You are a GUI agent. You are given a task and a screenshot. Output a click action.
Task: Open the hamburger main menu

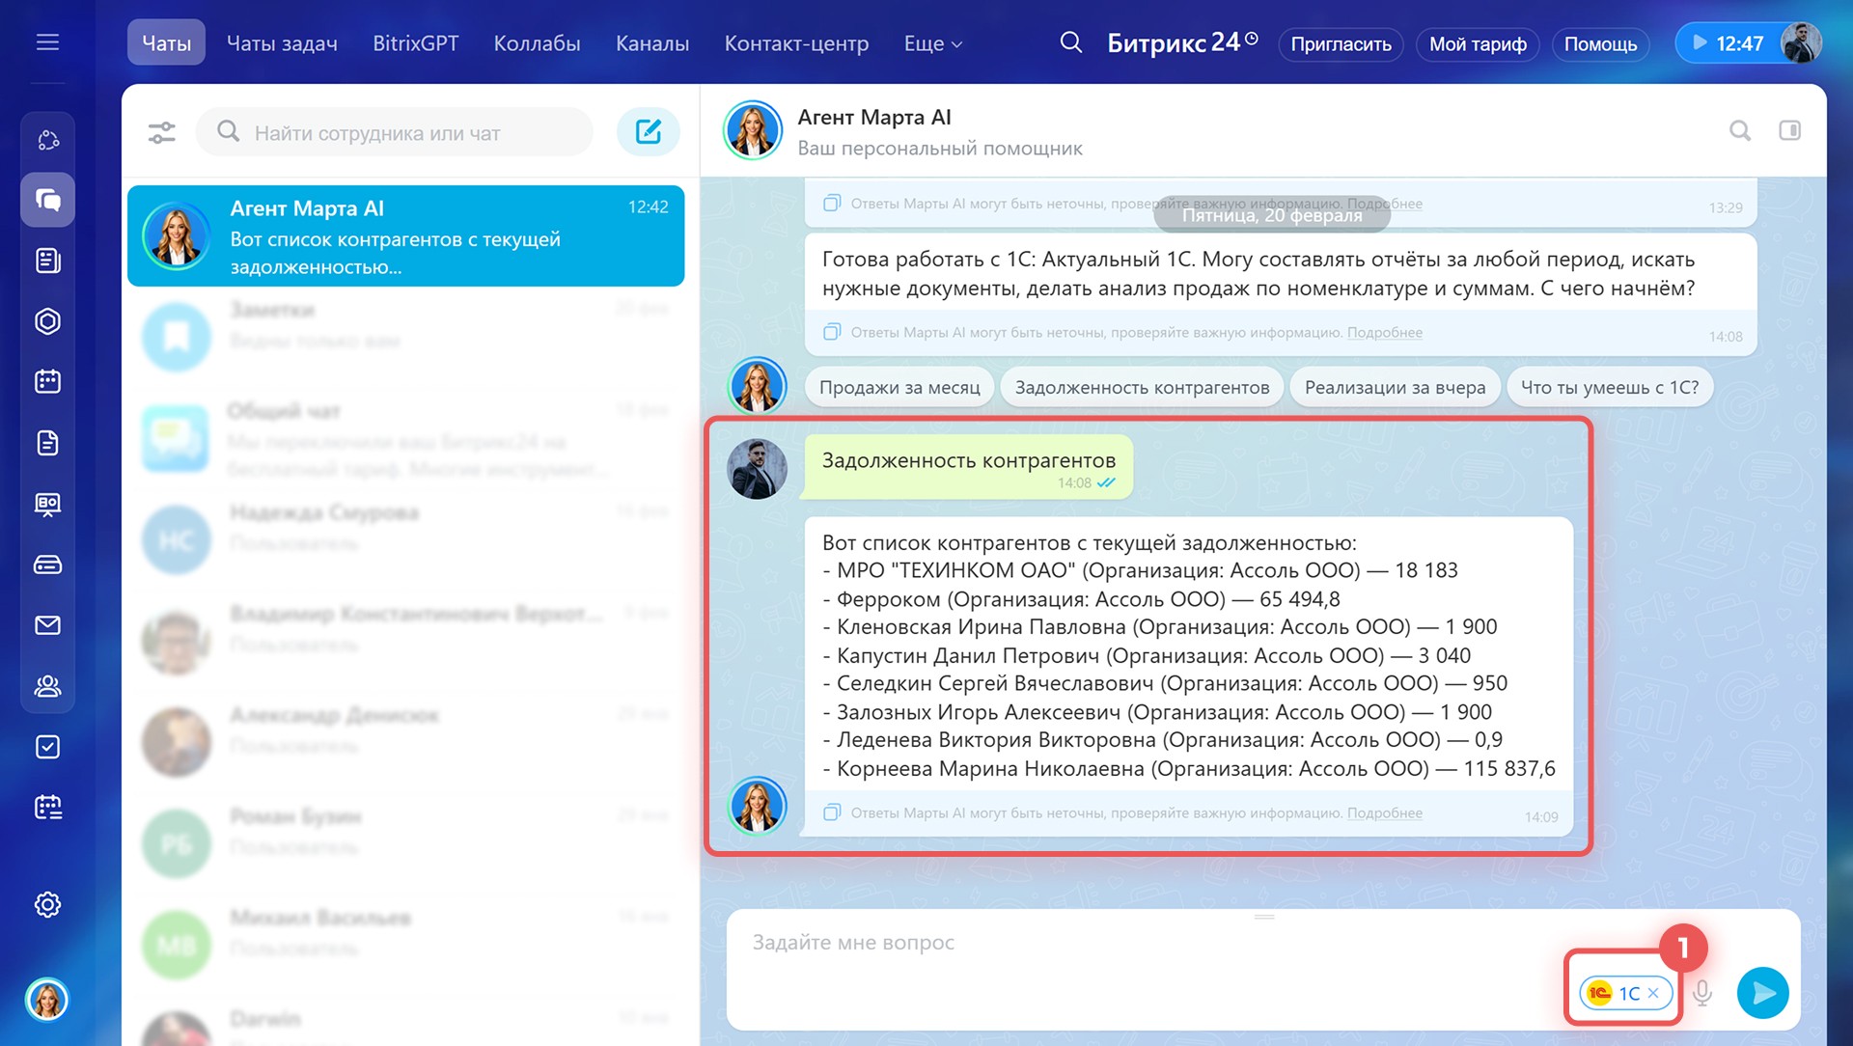[47, 42]
